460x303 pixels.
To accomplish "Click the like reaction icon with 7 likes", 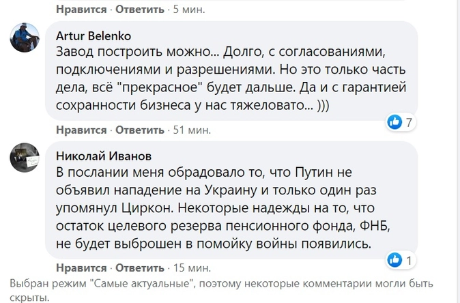I will (394, 121).
